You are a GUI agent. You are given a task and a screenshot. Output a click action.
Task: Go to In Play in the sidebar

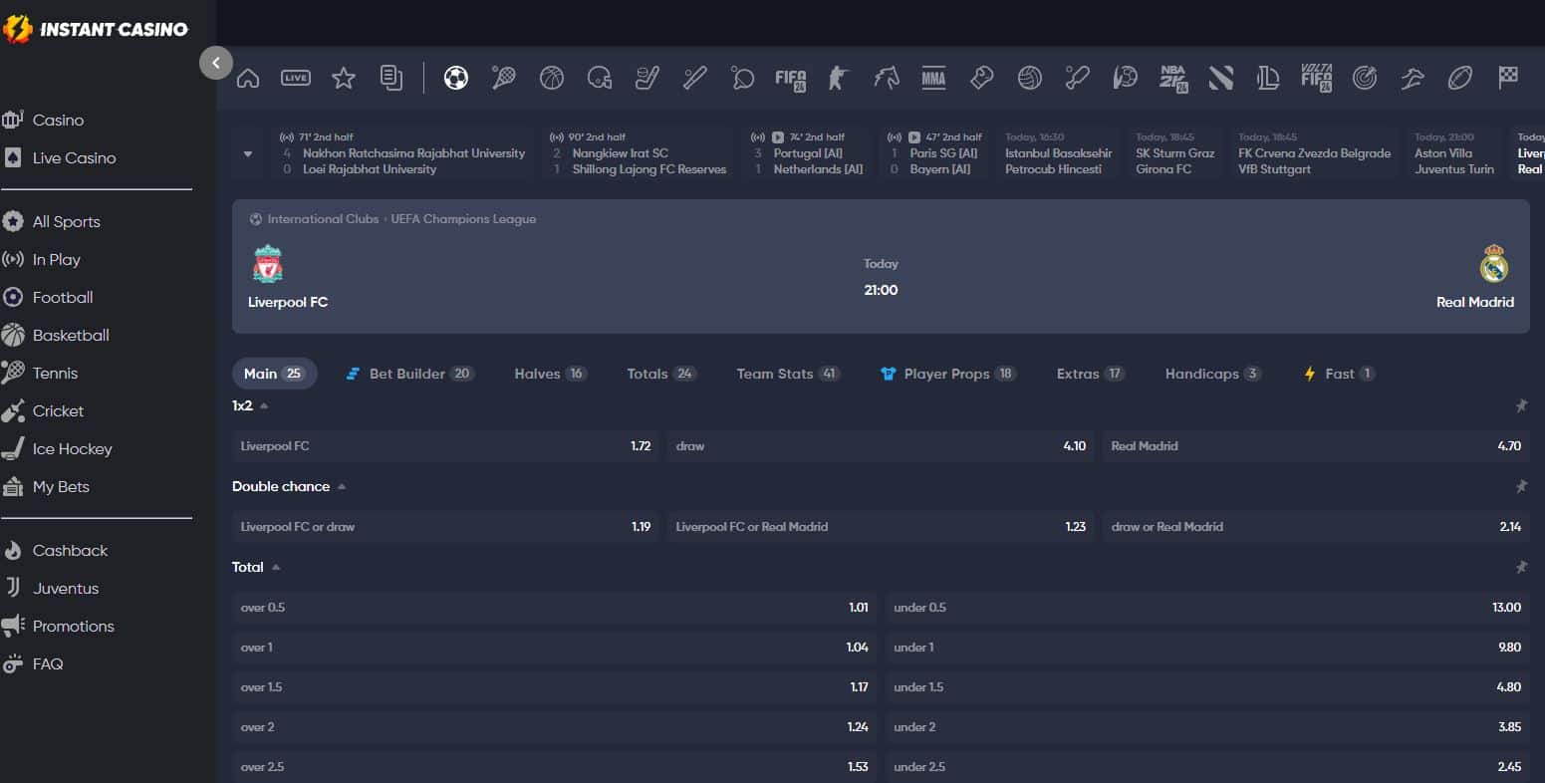[x=43, y=259]
